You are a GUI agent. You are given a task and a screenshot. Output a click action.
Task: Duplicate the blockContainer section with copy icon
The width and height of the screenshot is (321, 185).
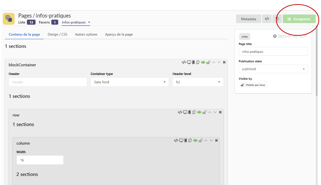click(198, 62)
